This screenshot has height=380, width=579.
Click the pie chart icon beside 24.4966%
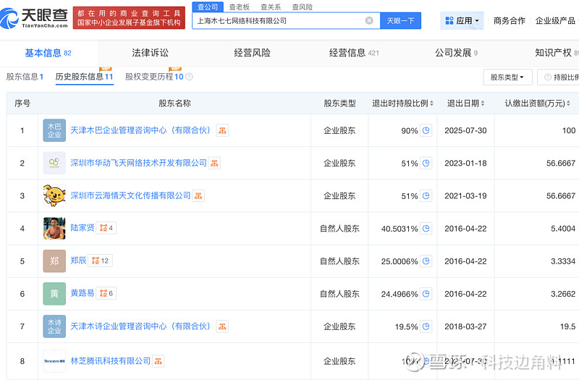(x=426, y=294)
